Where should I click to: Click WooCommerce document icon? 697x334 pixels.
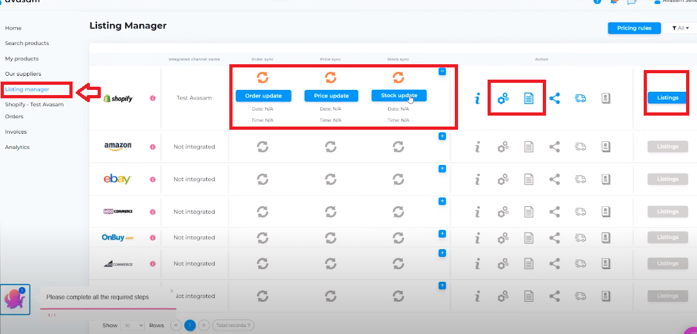[529, 212]
